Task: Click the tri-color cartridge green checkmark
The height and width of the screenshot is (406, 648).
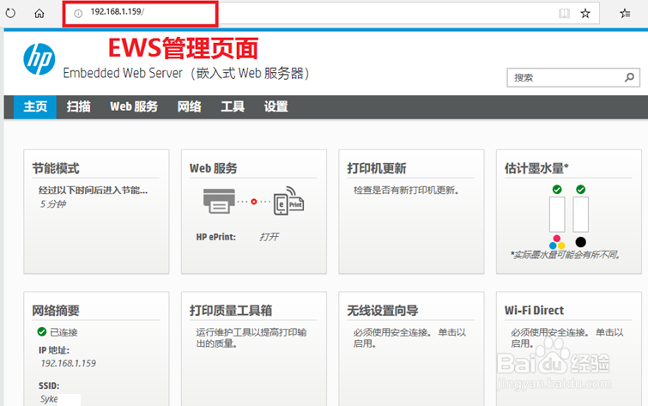Action: click(x=557, y=190)
